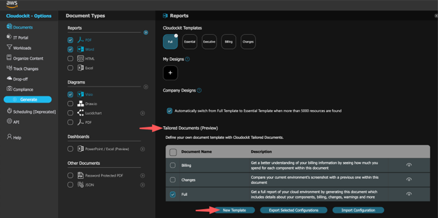Enable the HTML report checkbox
Viewport: 438px width, 218px height.
click(70, 58)
